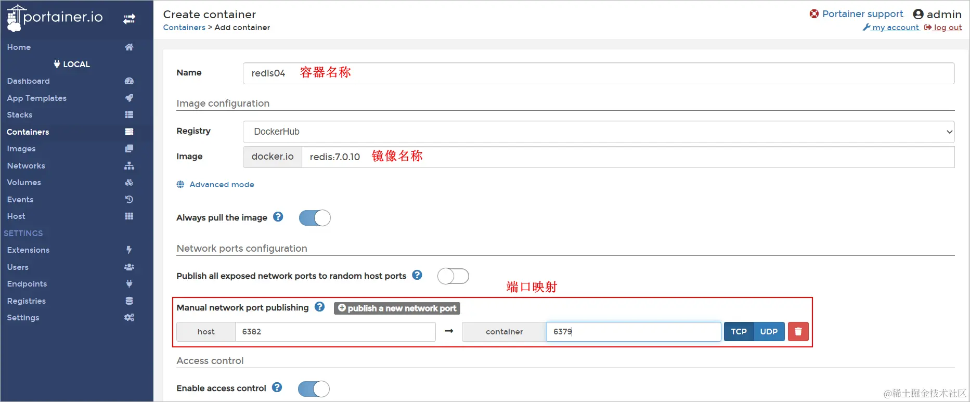Screen dimensions: 970x402
Task: Click the Extensions bolt icon
Action: point(129,250)
